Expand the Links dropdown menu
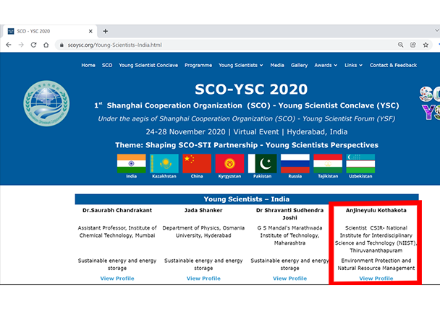The width and height of the screenshot is (440, 309). pos(353,65)
